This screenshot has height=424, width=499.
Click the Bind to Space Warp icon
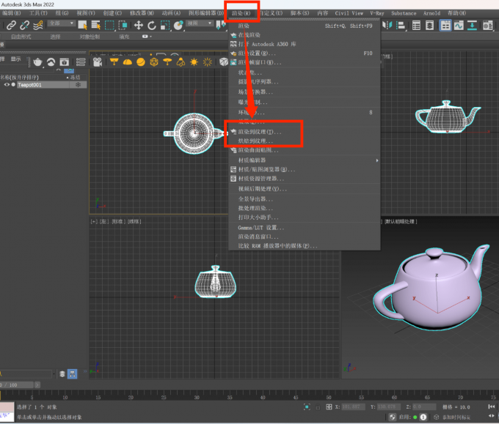(38, 25)
